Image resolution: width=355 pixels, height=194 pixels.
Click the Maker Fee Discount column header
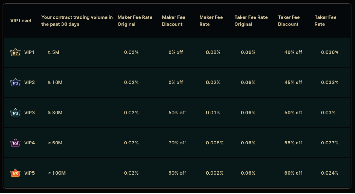(x=173, y=21)
